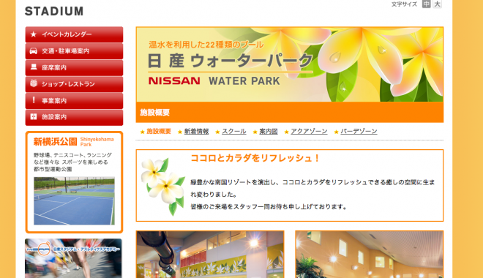The height and width of the screenshot is (278, 483).
Task: Click the ココロとカラダをリフレッシュ！ heading
Action: [255, 158]
